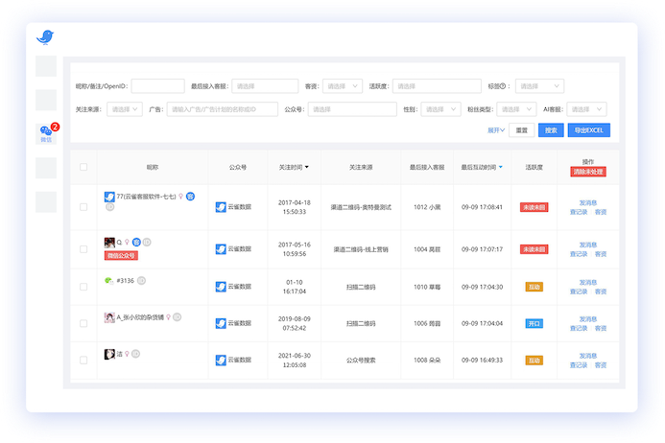665x443 pixels.
Task: Expand more filters with 展开
Action: (496, 129)
